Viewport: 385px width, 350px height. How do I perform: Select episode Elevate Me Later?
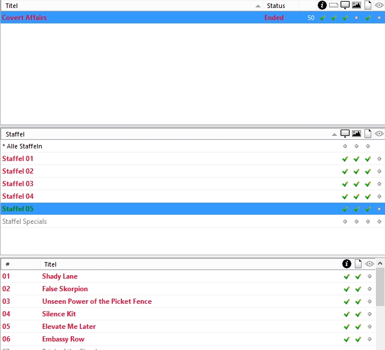(x=188, y=327)
